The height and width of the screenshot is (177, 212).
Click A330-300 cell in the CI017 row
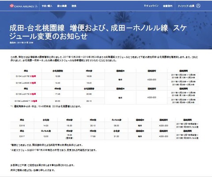point(163,136)
